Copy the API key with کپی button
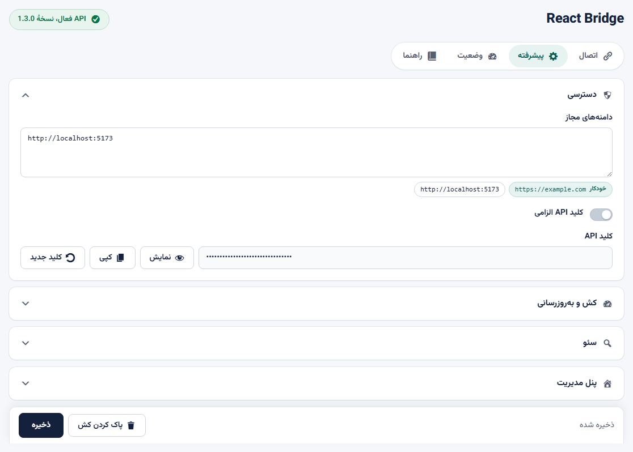633x452 pixels. click(112, 258)
